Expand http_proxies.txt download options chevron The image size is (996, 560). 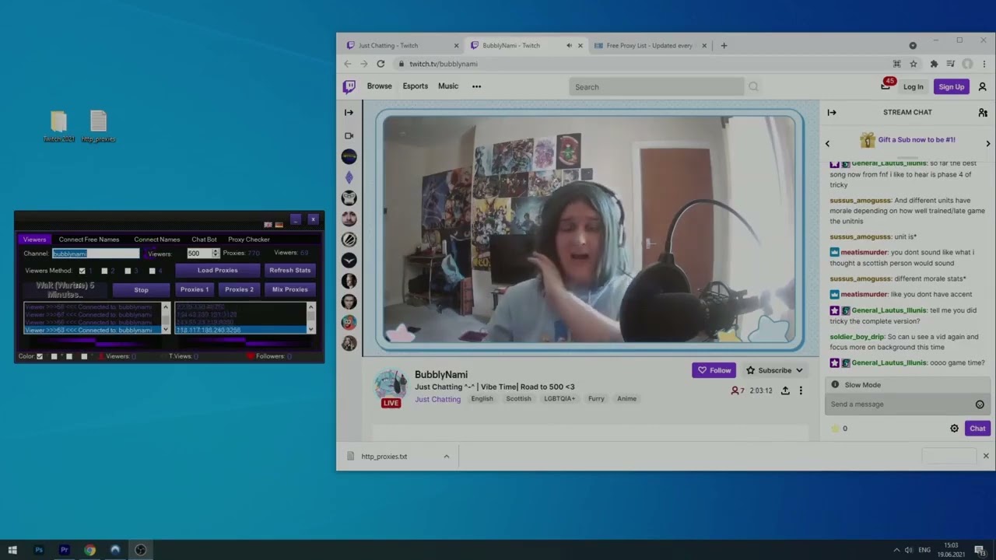(x=446, y=457)
